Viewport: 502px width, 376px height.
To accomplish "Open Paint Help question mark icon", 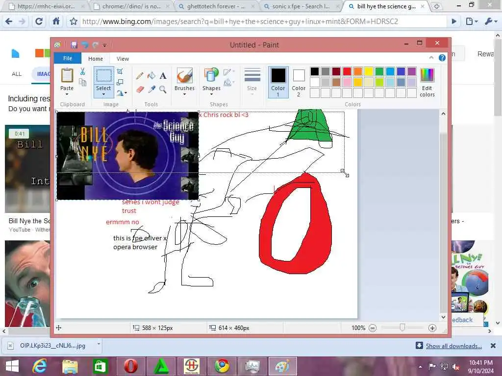I will tap(442, 58).
